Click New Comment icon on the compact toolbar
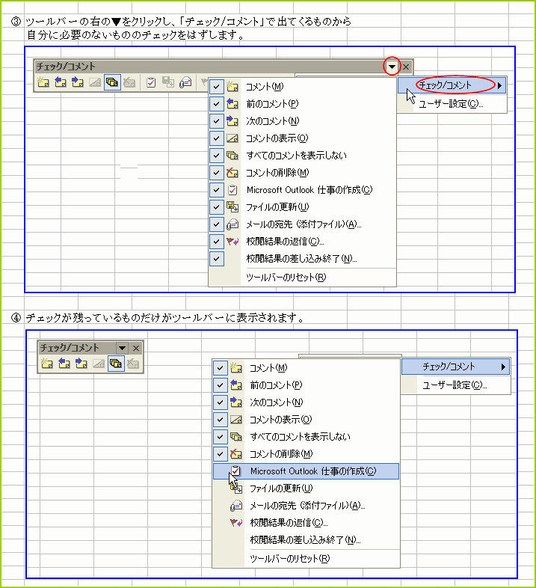The width and height of the screenshot is (536, 588). click(x=47, y=363)
